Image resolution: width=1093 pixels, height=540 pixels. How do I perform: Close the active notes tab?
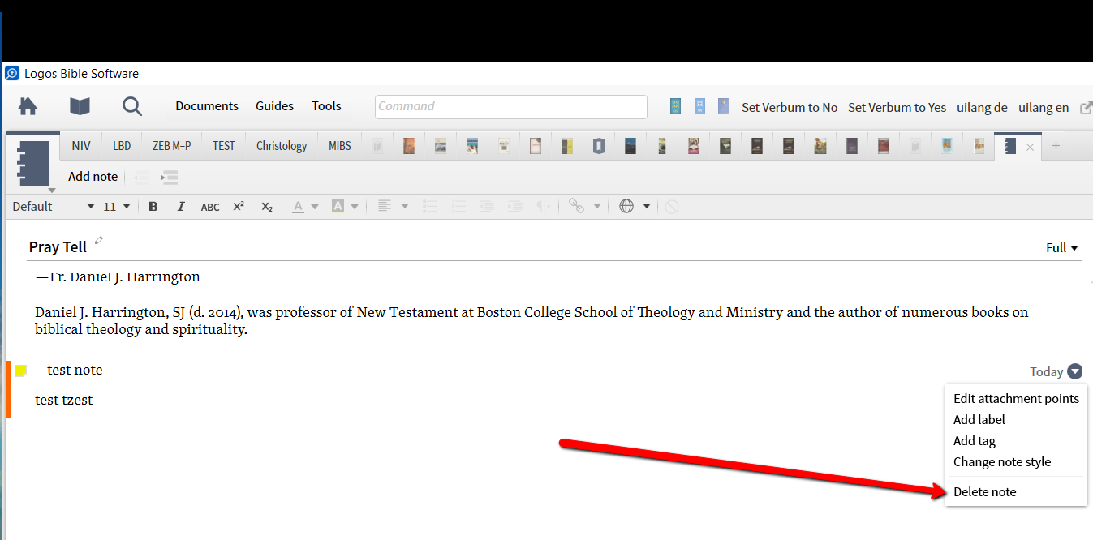point(1030,147)
